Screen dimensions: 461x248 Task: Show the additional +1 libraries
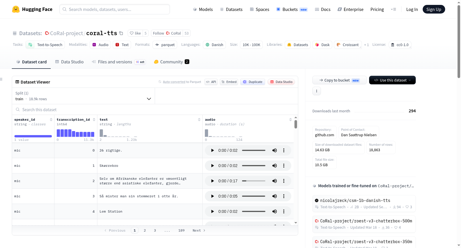(366, 45)
